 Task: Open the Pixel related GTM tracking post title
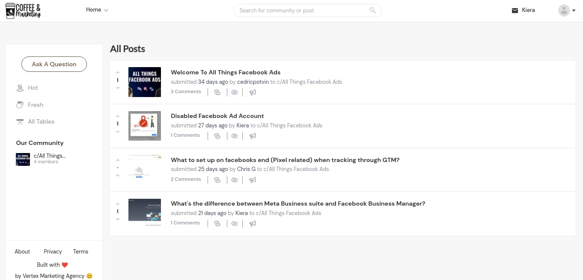(x=285, y=160)
